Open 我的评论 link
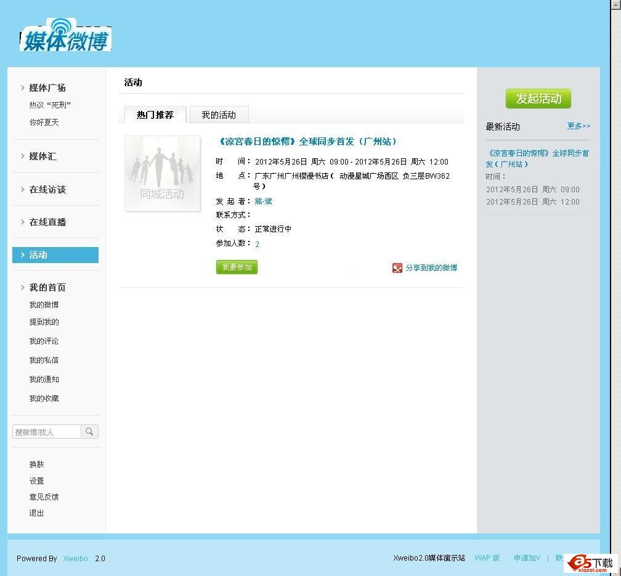The image size is (621, 576). (44, 341)
